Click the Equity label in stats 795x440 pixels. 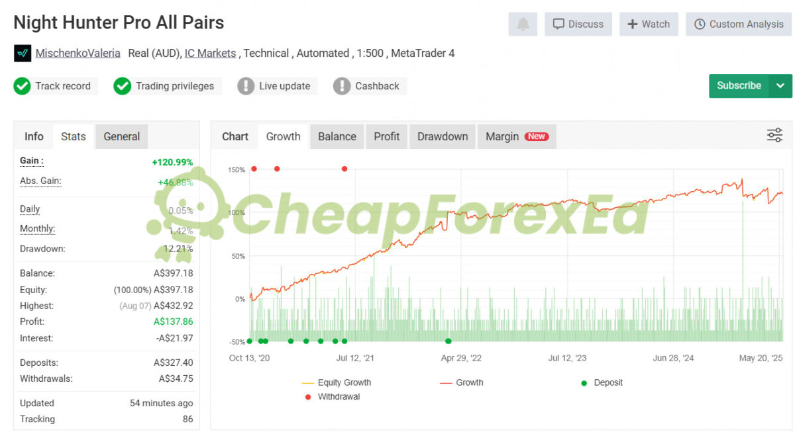(33, 290)
